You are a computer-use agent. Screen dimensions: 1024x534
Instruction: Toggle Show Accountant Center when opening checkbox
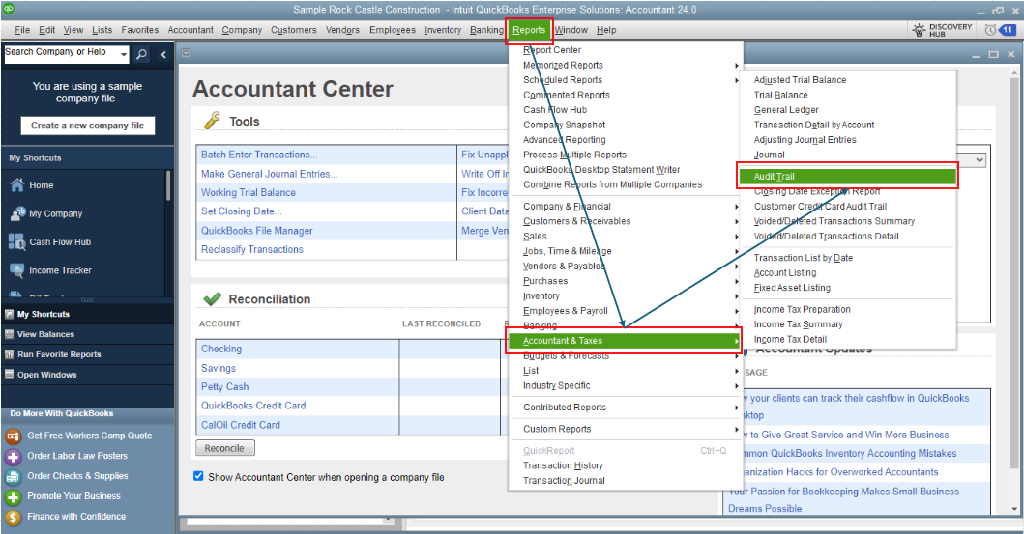tap(198, 477)
